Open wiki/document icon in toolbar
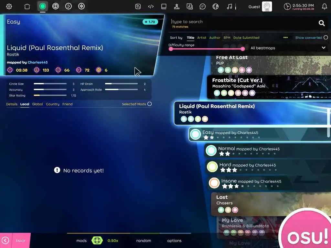 tap(189, 6)
